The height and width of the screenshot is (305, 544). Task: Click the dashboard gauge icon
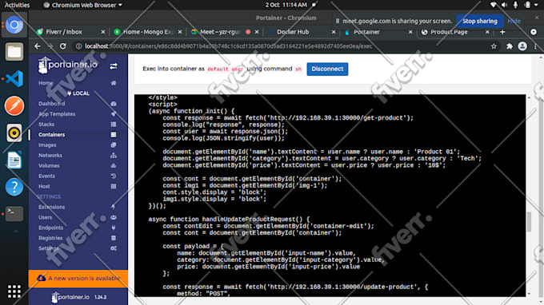(x=114, y=104)
